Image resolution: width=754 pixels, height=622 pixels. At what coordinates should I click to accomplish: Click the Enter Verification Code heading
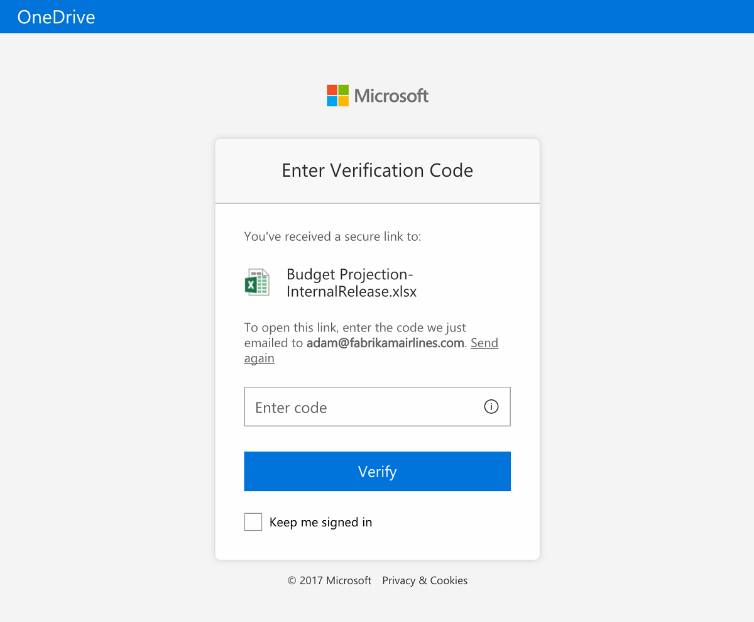pos(377,170)
